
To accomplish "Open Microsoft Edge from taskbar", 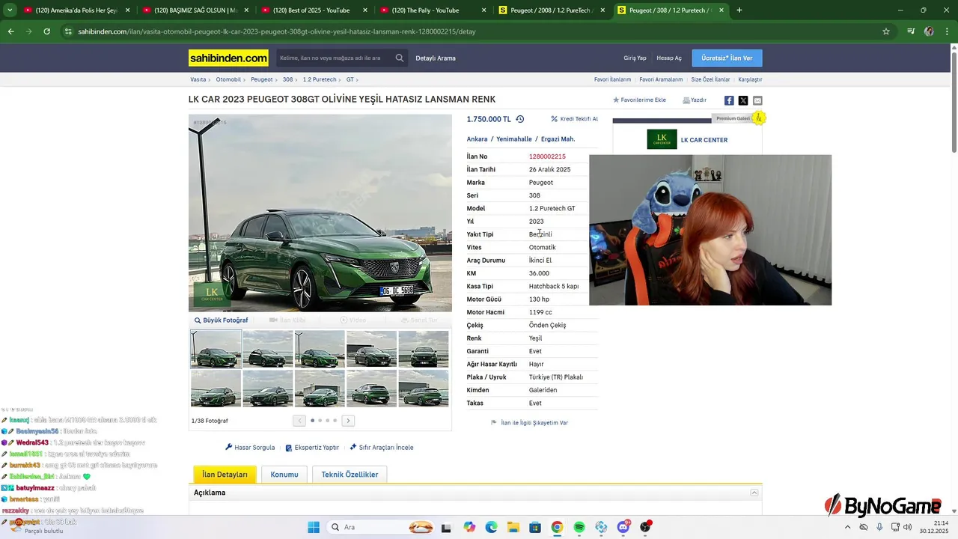I will click(x=491, y=527).
